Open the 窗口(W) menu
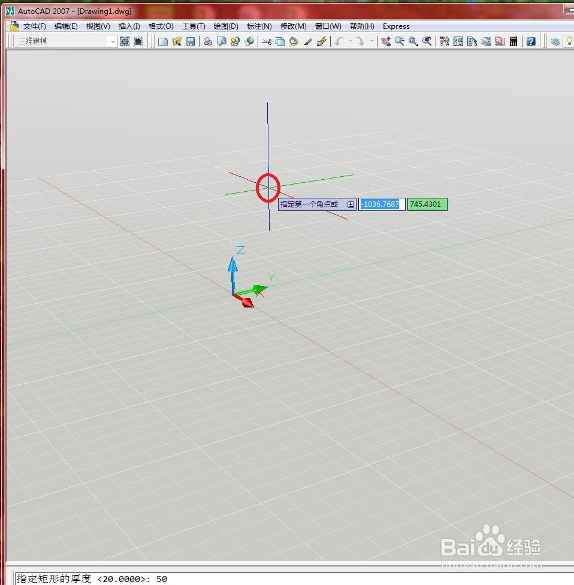The image size is (574, 585). coord(328,26)
